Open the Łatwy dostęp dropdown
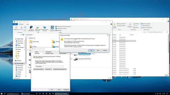Viewport: 170px width, 95px height. pos(121,26)
